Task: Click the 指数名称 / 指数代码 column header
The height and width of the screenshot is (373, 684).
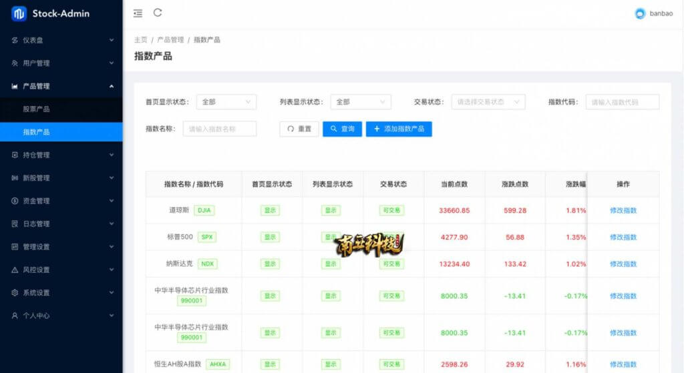Action: (193, 184)
